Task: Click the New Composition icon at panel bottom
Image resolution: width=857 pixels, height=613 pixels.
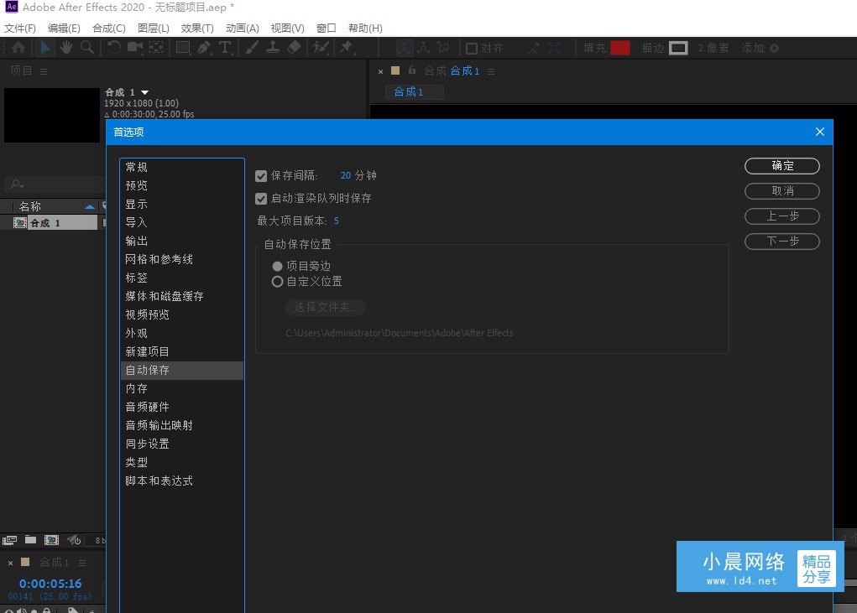Action: (51, 540)
